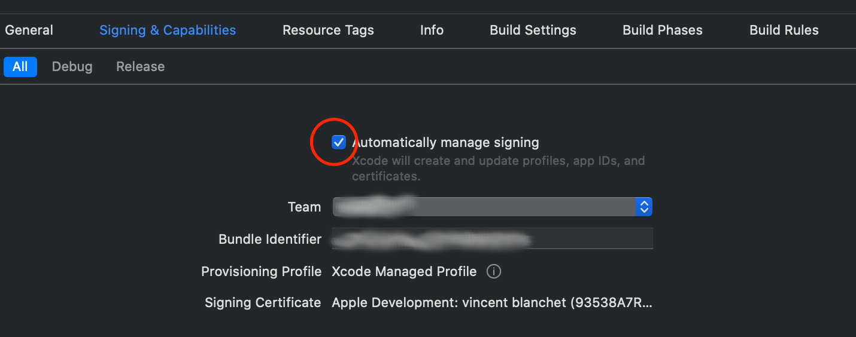Click the Automatically manage signing label text
The height and width of the screenshot is (337, 856).
[x=445, y=142]
